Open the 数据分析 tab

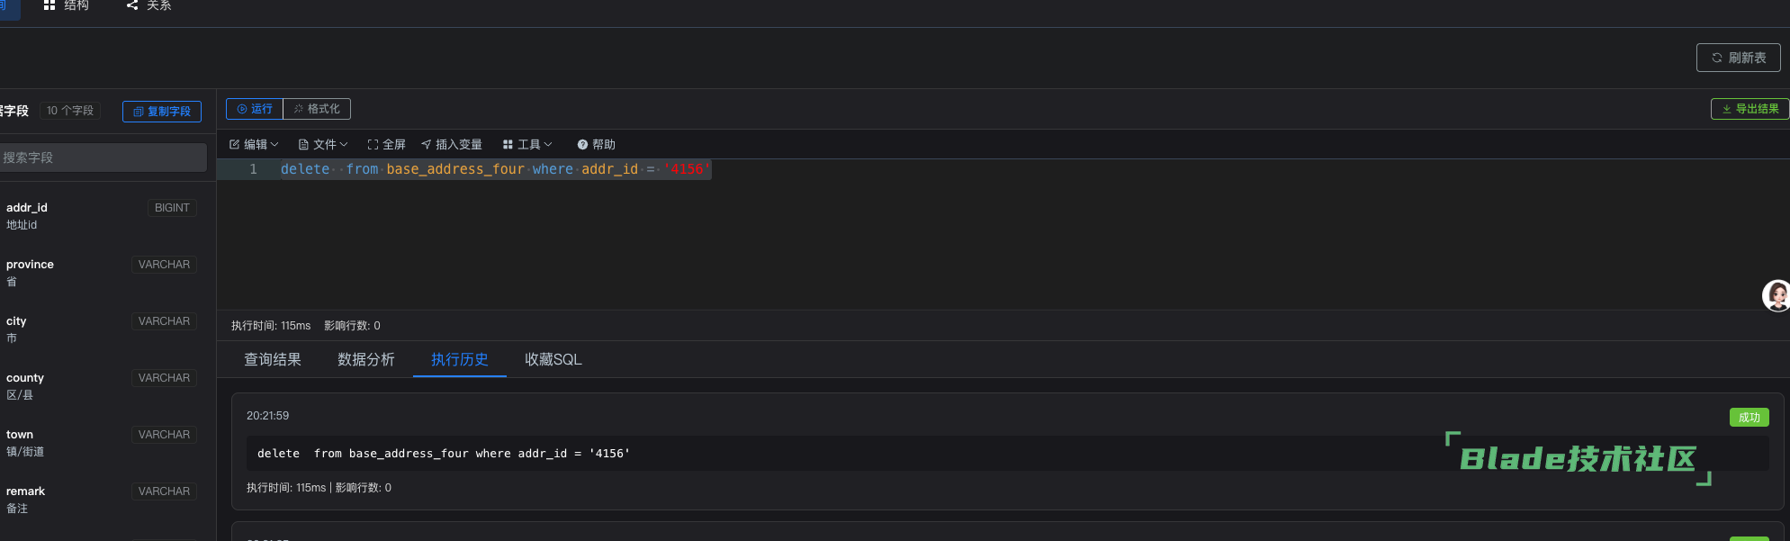(x=366, y=359)
